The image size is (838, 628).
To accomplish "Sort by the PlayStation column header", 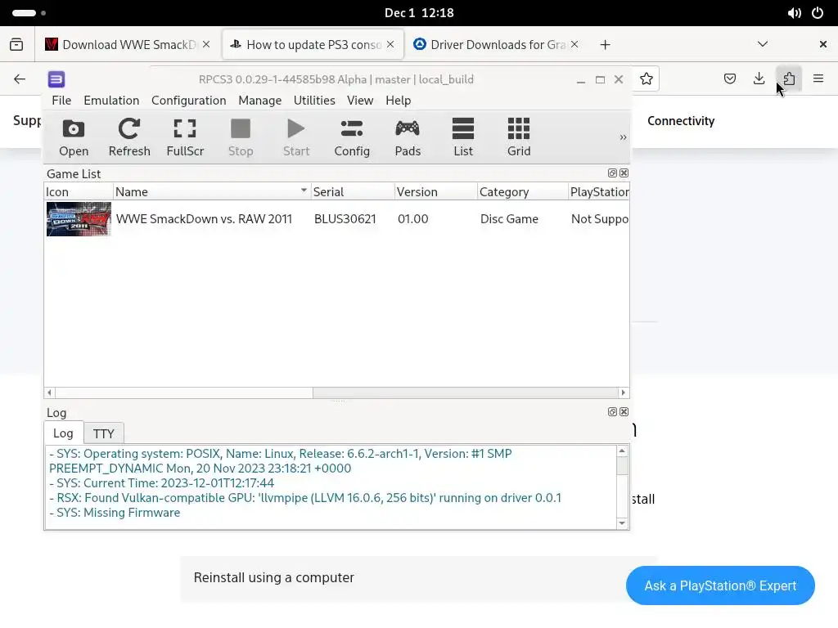I will (598, 191).
